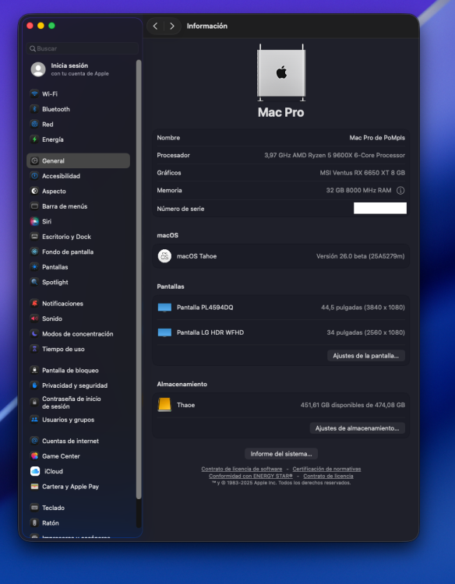Click the AMD Ryzen 5 9600X processor value
Viewport: 455px width, 584px height.
click(335, 155)
